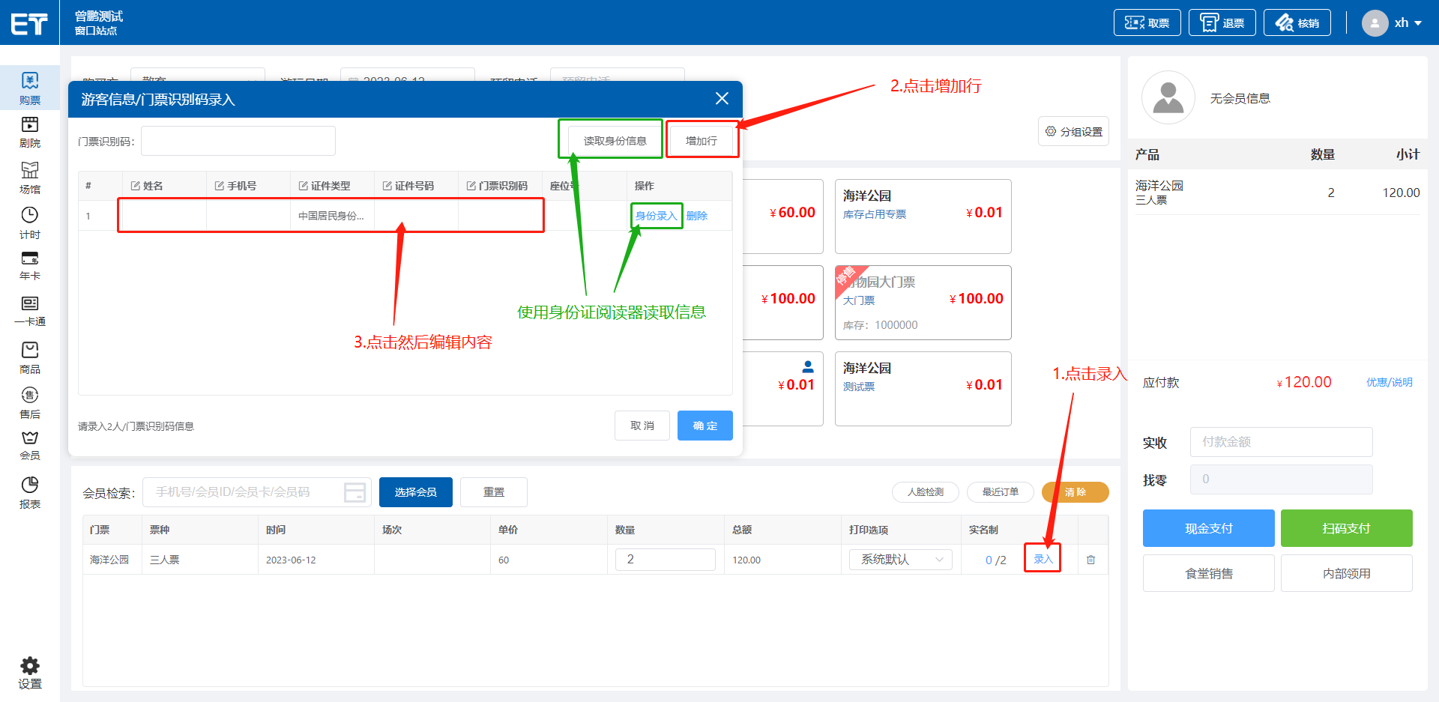
Task: Click the 读取身份信息 button
Action: point(615,141)
